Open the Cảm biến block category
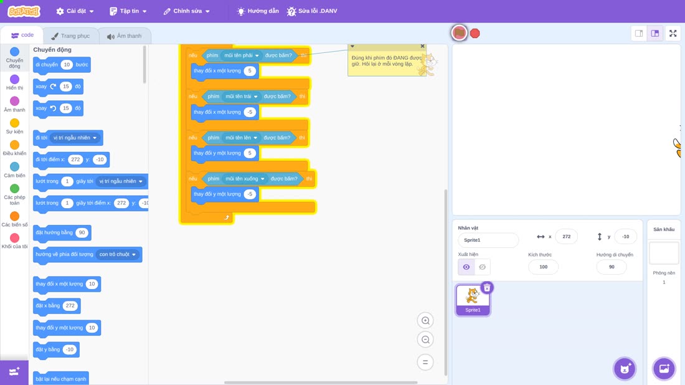This screenshot has width=685, height=385. point(14,169)
